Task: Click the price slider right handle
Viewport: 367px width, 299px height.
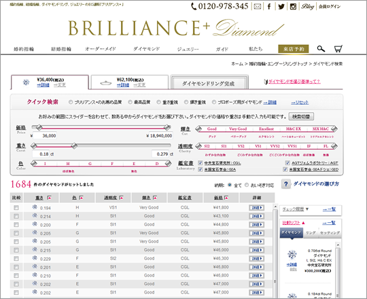Action: tap(167, 128)
